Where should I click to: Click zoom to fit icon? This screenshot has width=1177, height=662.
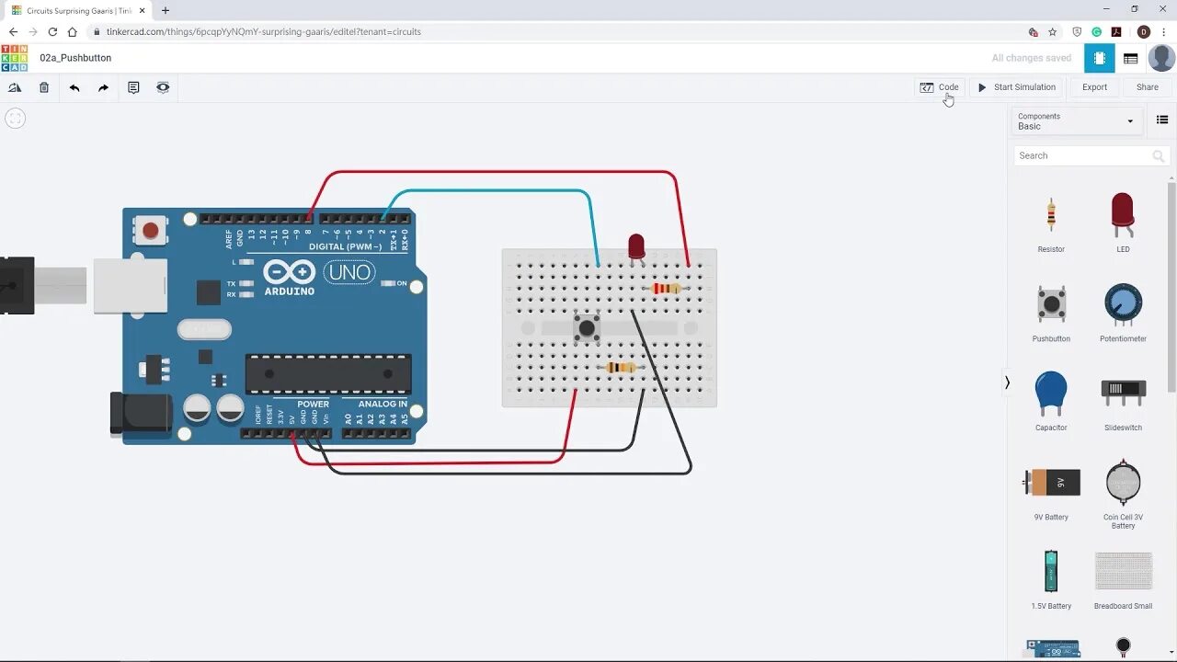[x=15, y=119]
